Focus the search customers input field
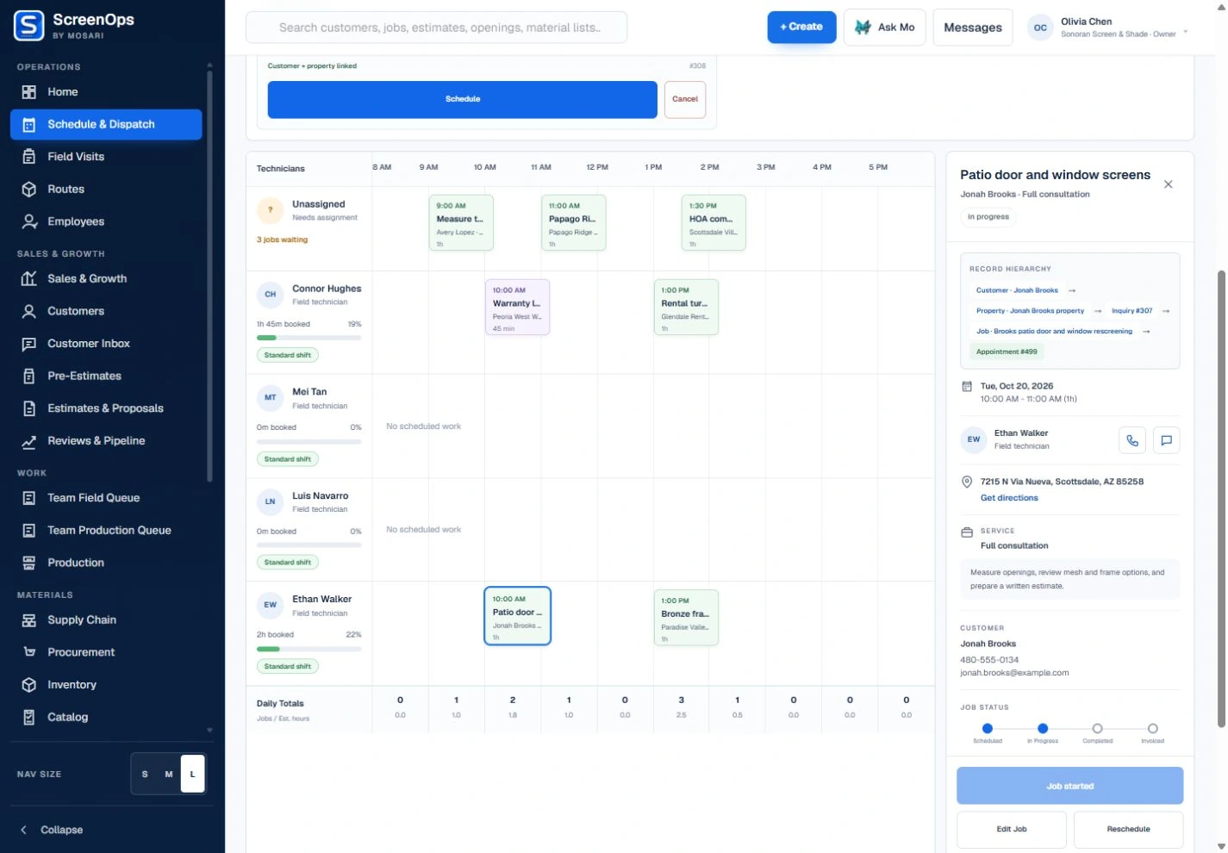The width and height of the screenshot is (1228, 853). (436, 28)
